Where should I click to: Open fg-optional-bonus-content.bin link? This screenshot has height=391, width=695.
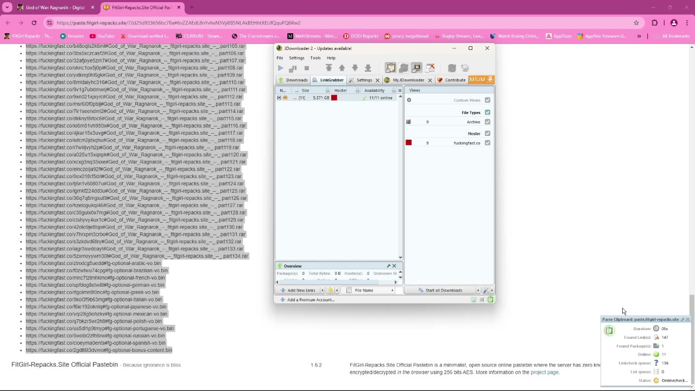(99, 350)
